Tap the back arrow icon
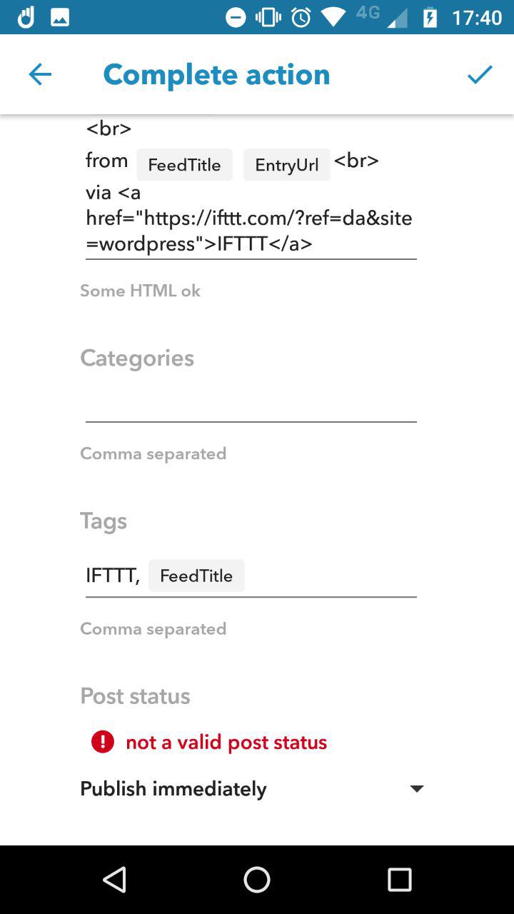The height and width of the screenshot is (914, 514). [x=40, y=74]
